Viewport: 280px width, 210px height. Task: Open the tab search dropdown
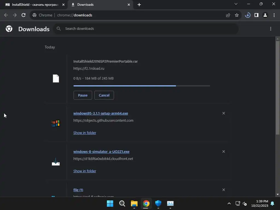pos(236,4)
